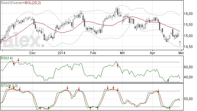The width and height of the screenshot is (197, 111).
Task: Click the stochastic red sell arrow in April
Action: tap(158, 91)
